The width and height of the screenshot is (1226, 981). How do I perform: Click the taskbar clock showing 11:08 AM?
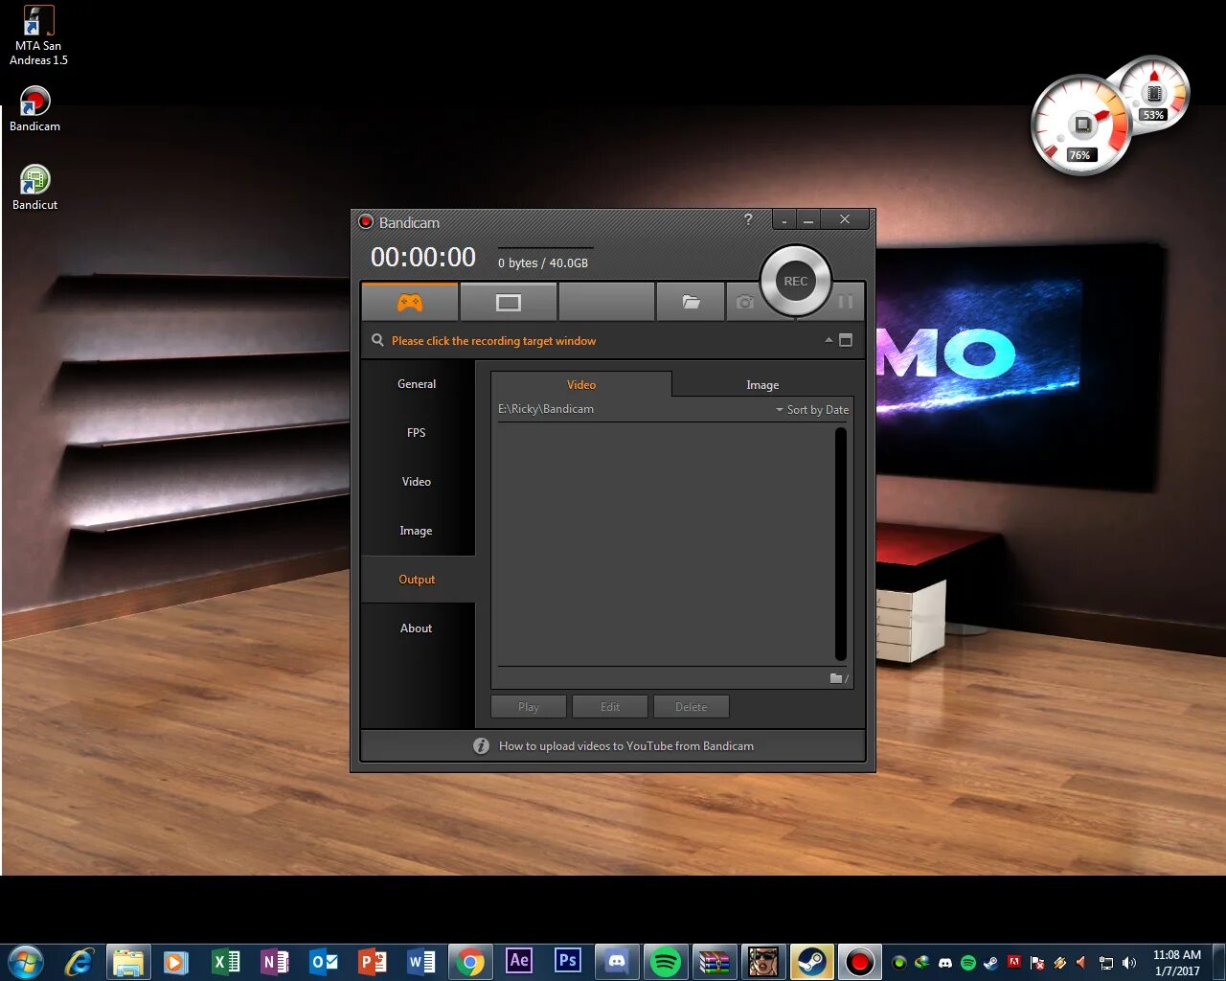tap(1176, 963)
